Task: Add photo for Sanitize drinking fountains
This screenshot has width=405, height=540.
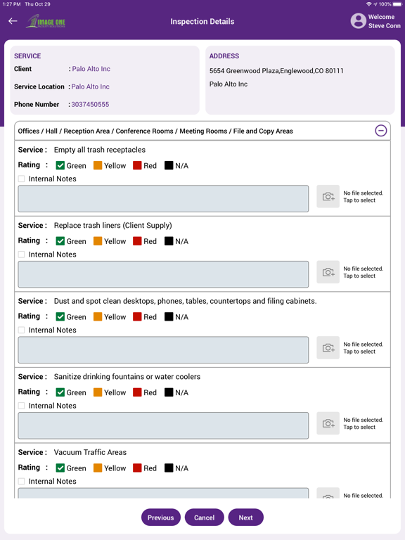Action: [328, 423]
